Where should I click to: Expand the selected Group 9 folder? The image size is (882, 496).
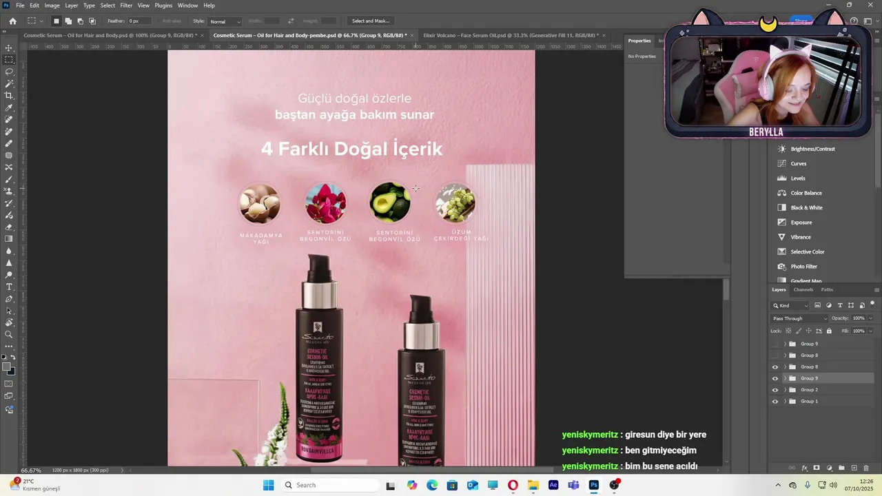(784, 378)
